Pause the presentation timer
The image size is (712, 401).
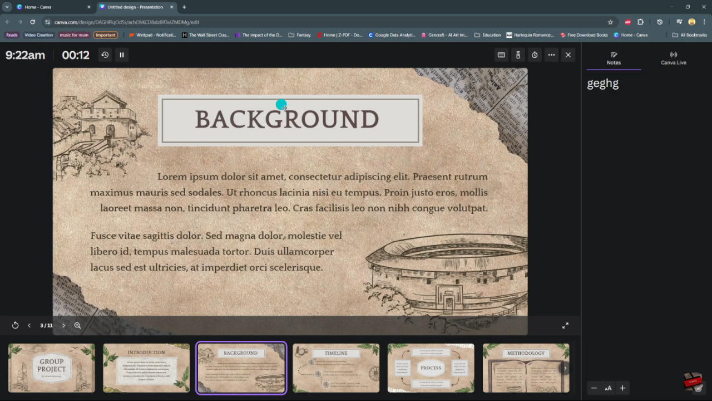click(x=122, y=55)
